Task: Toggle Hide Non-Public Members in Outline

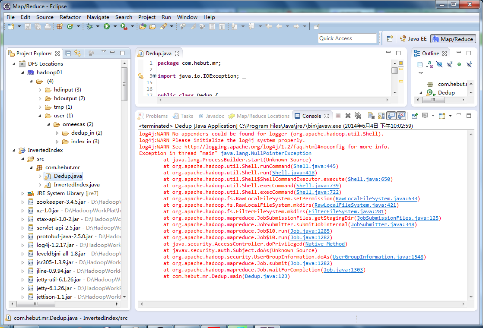Action: tap(459, 64)
